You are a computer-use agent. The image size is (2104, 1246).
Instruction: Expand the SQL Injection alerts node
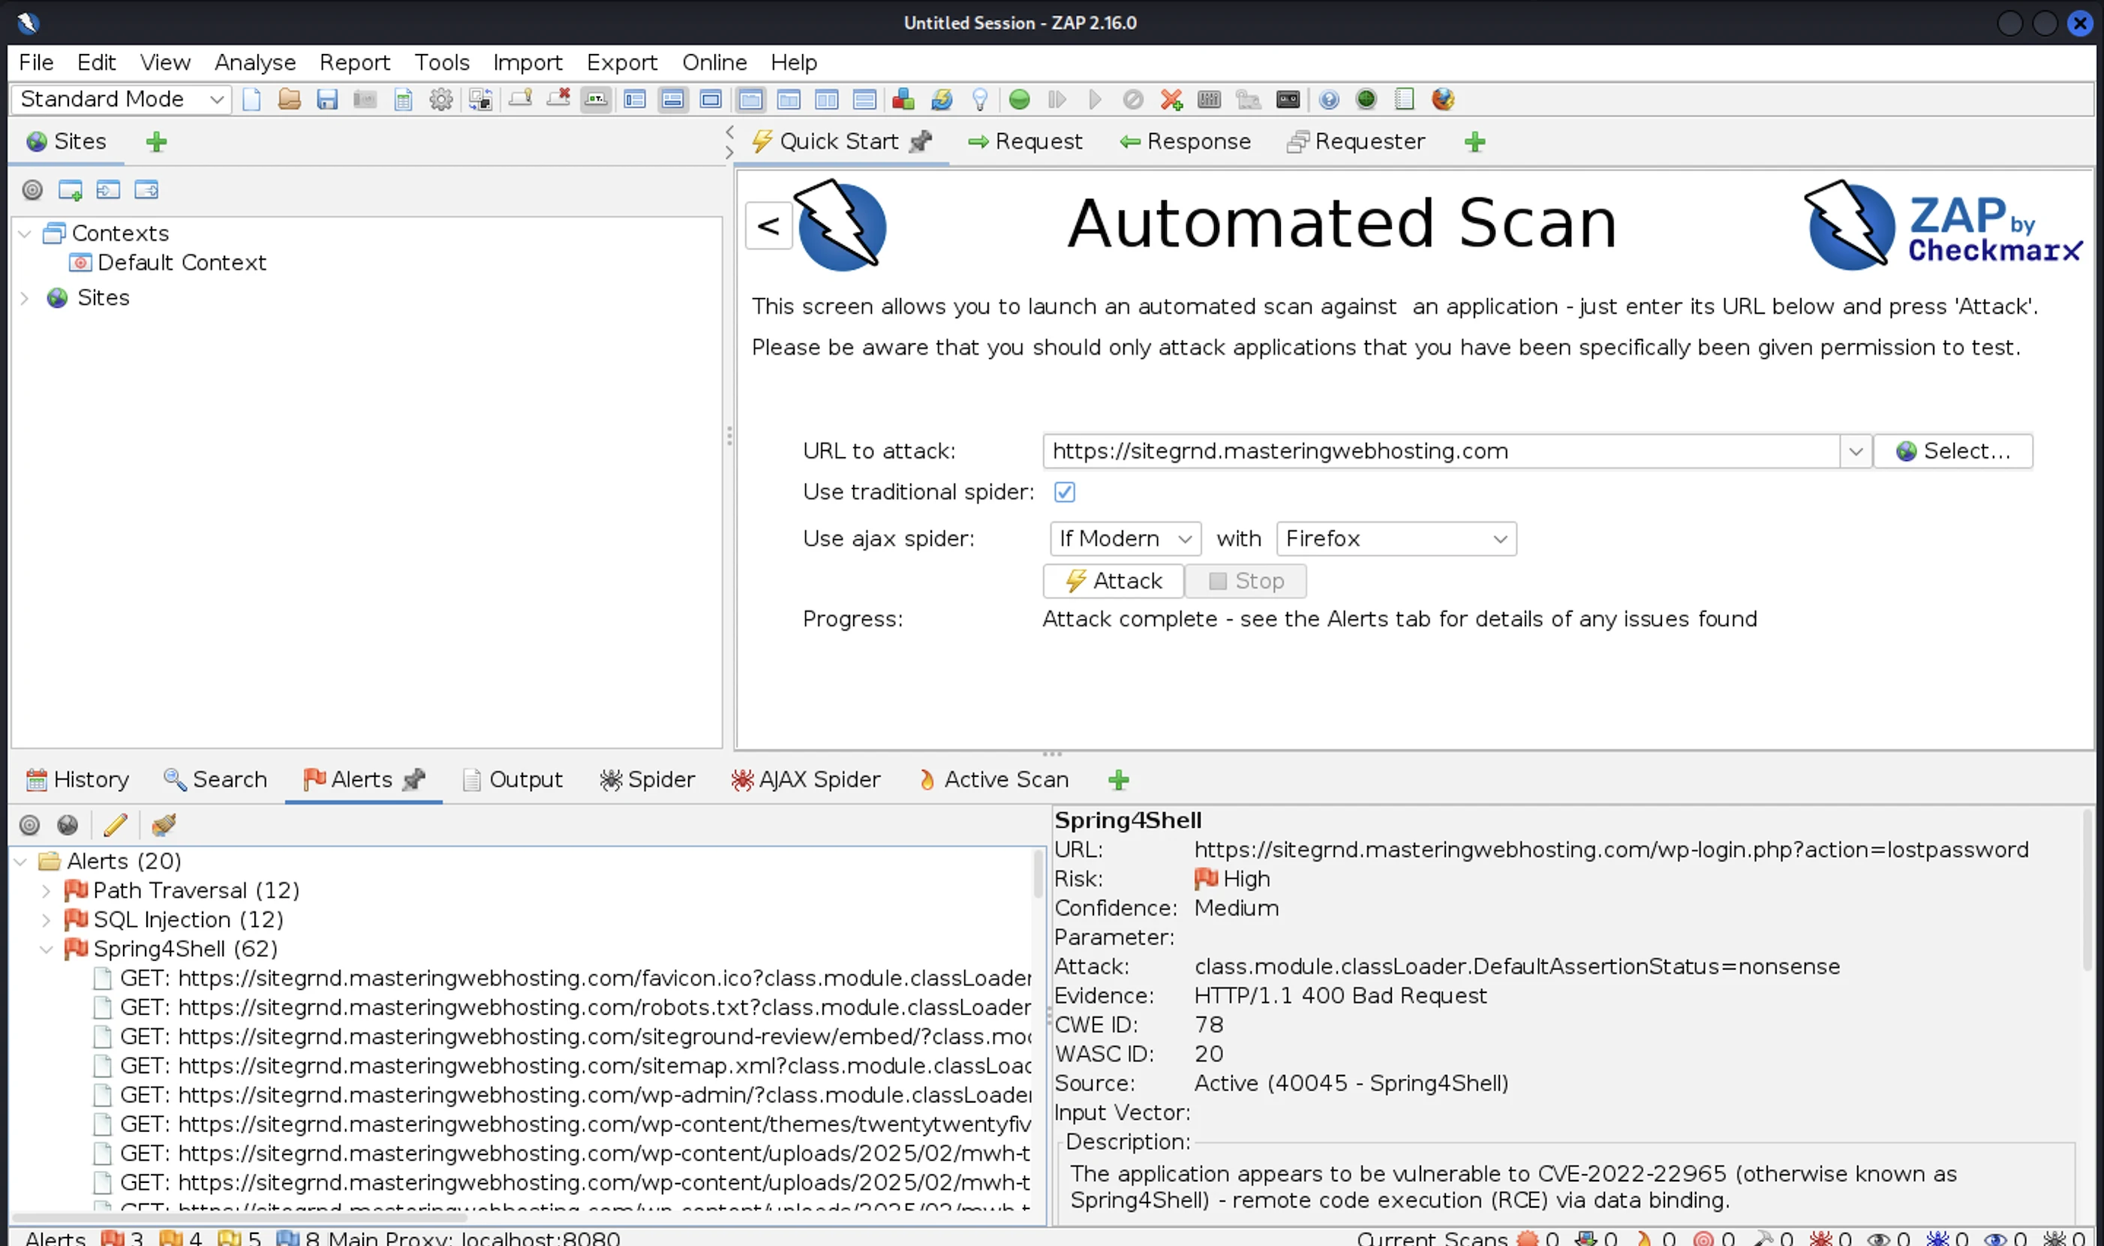(47, 920)
